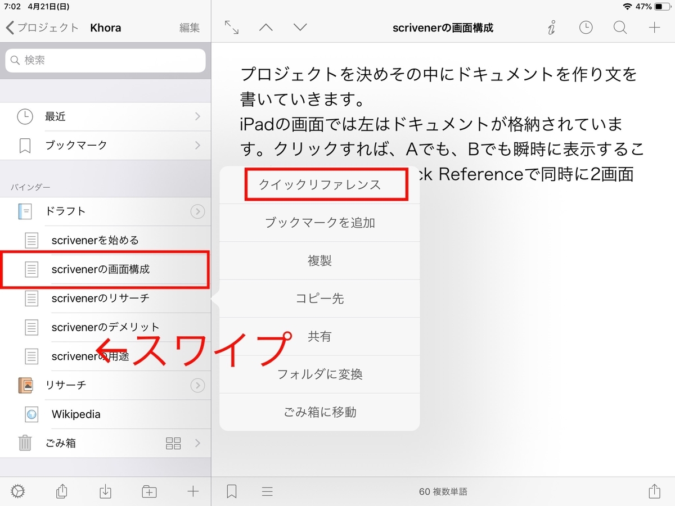This screenshot has height=506, width=675.
Task: Create a new folder using the folder-plus icon
Action: [149, 491]
